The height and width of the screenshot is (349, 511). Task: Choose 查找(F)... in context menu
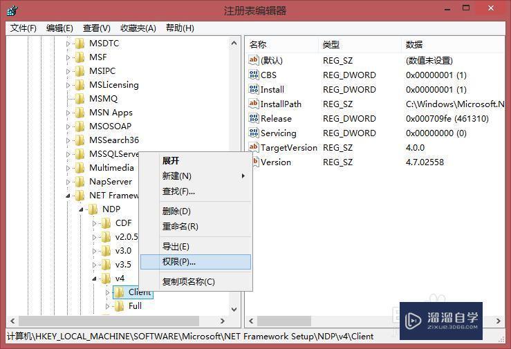[196, 191]
